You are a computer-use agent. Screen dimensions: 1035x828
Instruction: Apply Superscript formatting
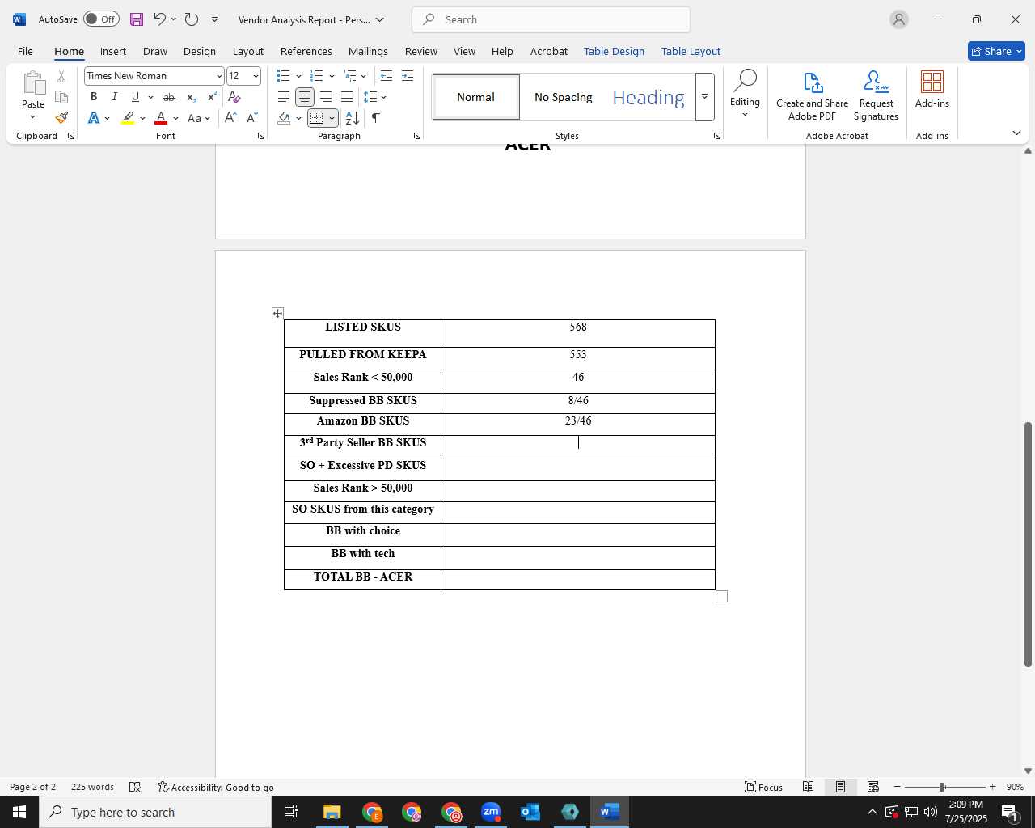pos(212,97)
